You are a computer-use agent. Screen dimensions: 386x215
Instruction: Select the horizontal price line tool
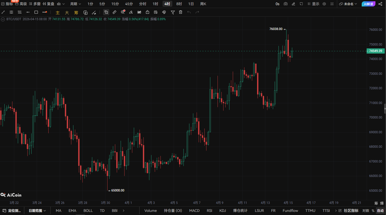coord(28,12)
